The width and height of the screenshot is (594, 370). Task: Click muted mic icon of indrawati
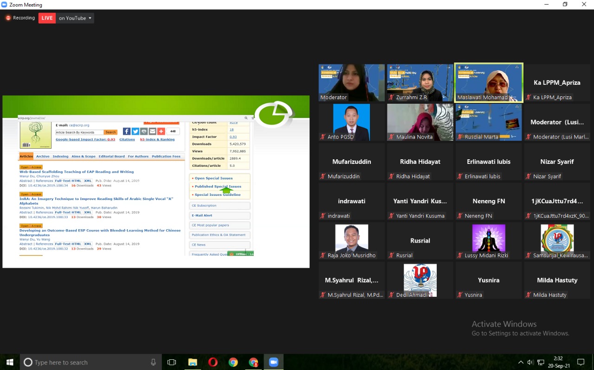[323, 216]
